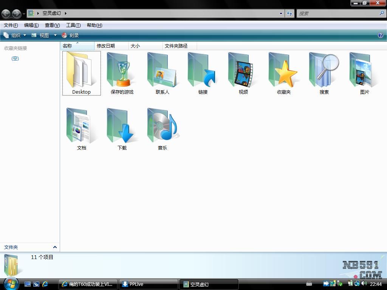This screenshot has height=290, width=387.
Task: Sort by 修改日期 column header
Action: (x=106, y=46)
